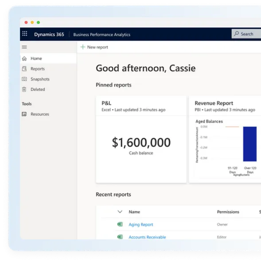Click the Owner permission in Aging Report row
The height and width of the screenshot is (262, 261).
click(222, 224)
